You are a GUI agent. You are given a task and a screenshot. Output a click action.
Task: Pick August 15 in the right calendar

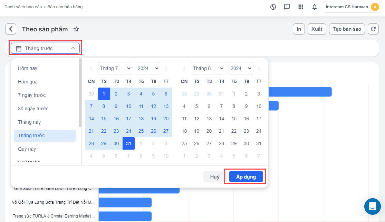coord(234,119)
